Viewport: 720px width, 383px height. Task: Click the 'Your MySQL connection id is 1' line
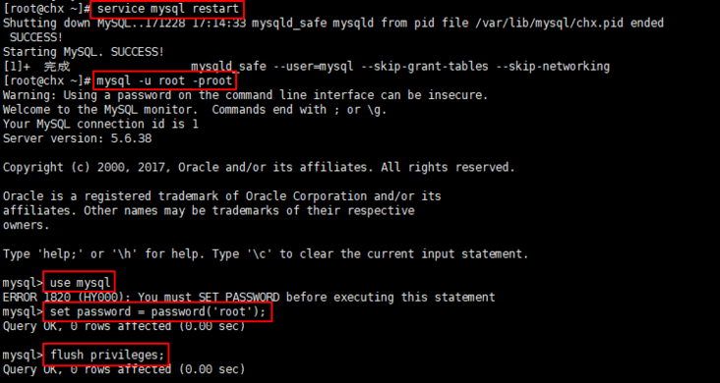[x=100, y=124]
